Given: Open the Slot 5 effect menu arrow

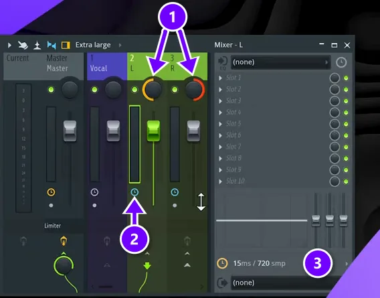Looking at the screenshot, I should [x=220, y=124].
